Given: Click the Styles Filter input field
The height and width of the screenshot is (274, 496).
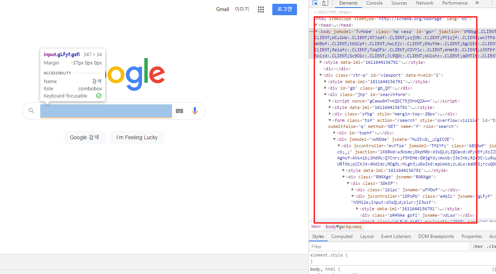Looking at the screenshot, I should (389, 247).
